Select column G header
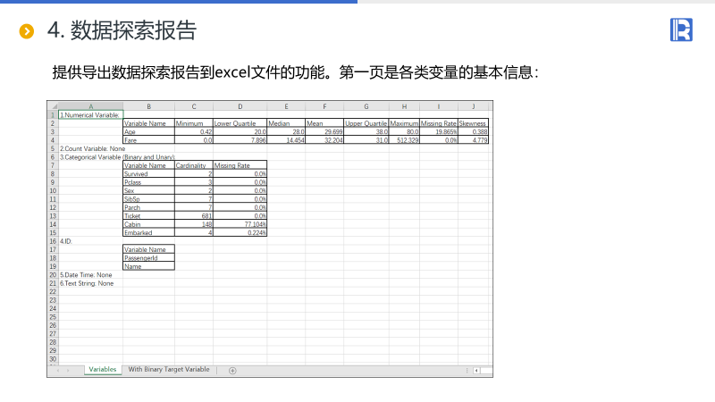The height and width of the screenshot is (402, 715). point(366,106)
